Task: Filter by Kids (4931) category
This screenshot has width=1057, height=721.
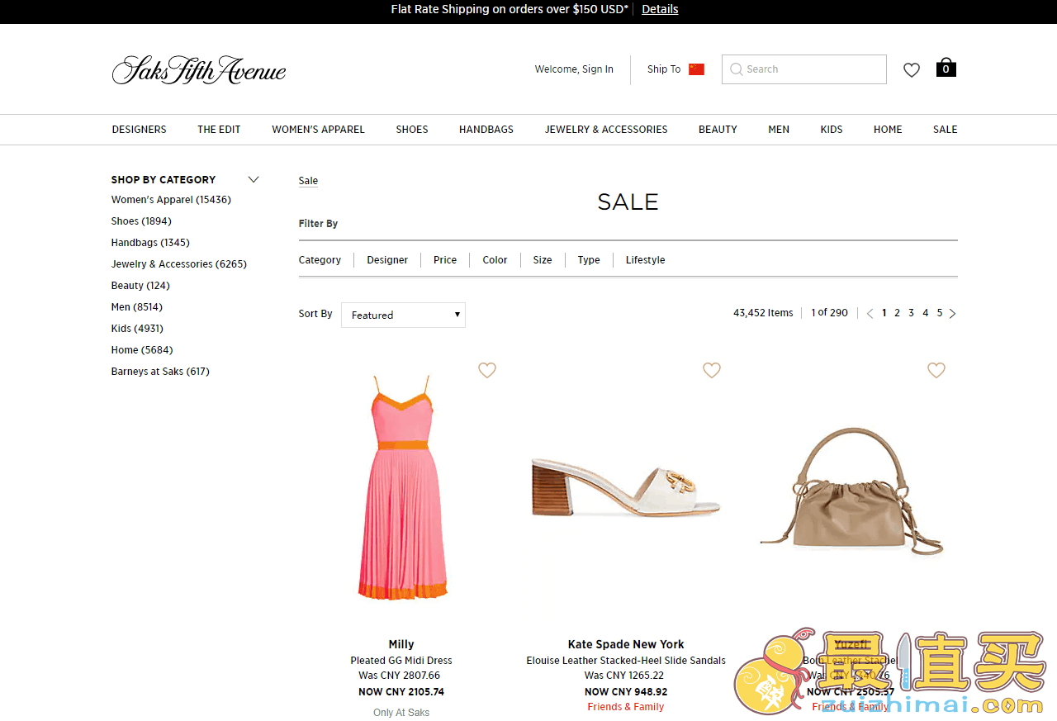Action: [x=137, y=329]
